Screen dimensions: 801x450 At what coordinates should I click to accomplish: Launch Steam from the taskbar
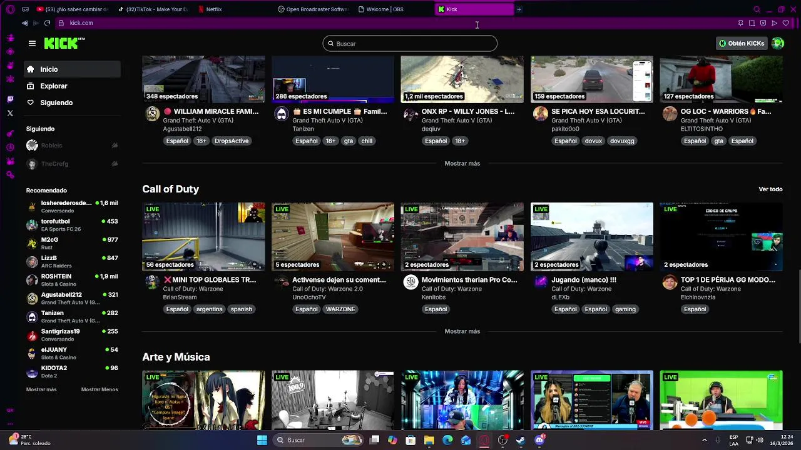click(520, 440)
